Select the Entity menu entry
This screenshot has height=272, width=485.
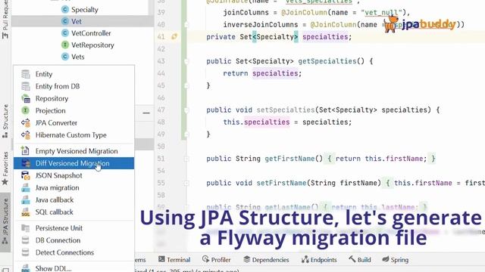pos(74,74)
